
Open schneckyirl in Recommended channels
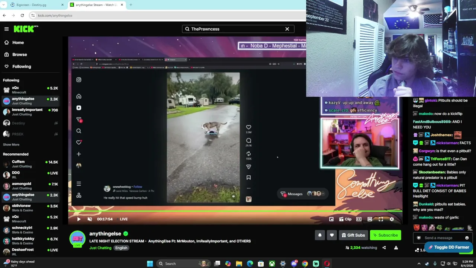tap(30, 230)
